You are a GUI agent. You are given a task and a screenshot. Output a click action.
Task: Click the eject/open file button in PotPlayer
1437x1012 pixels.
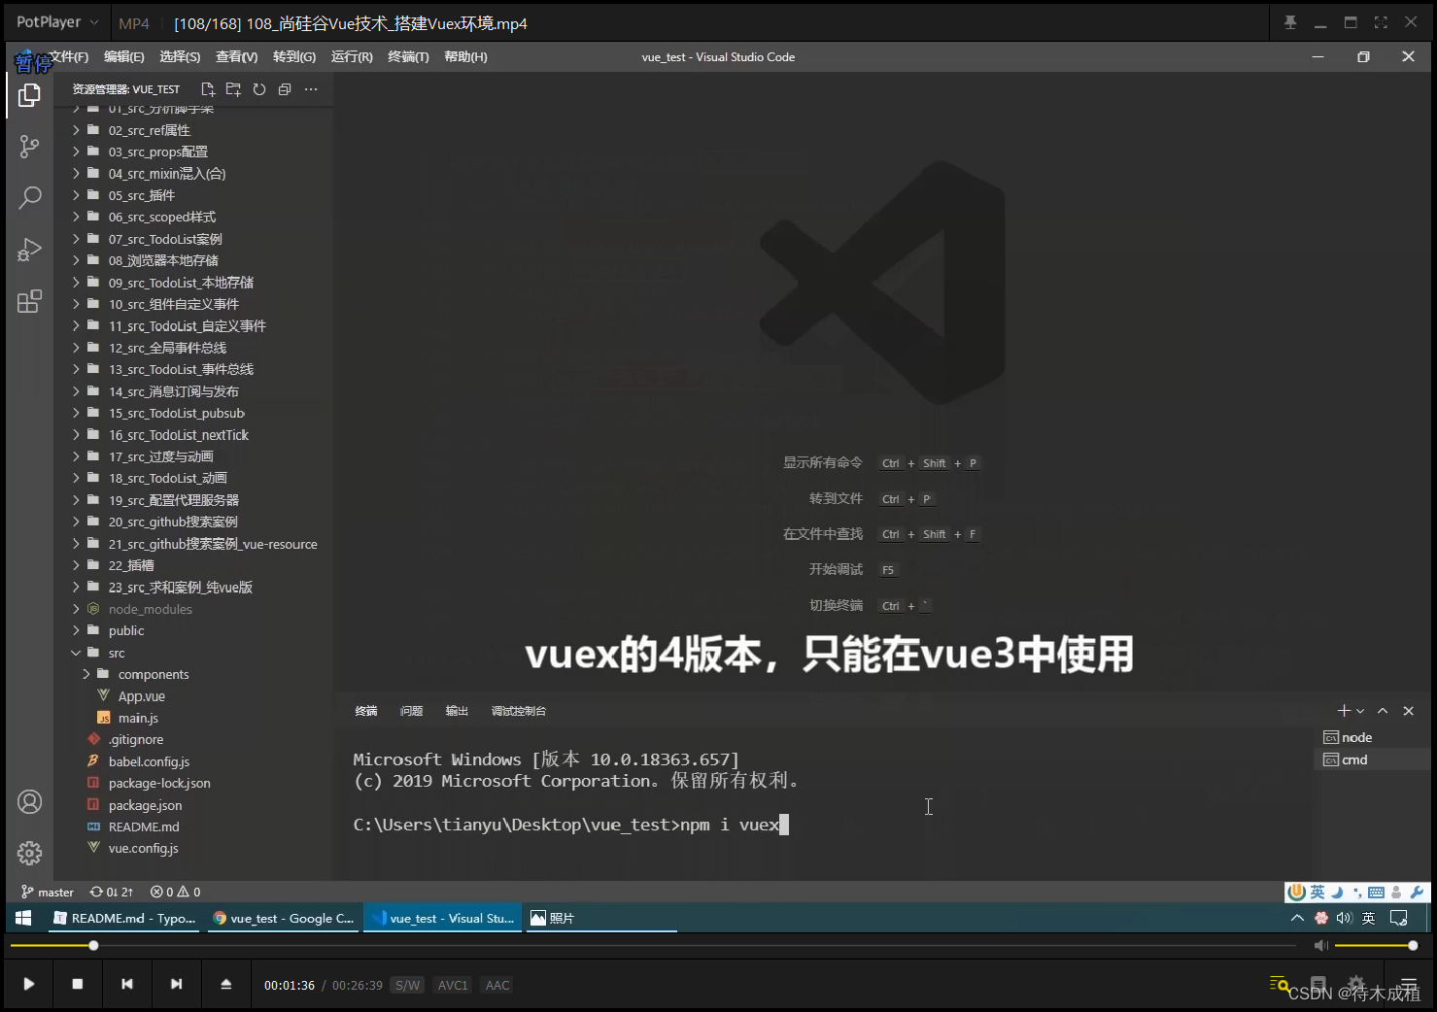point(226,984)
